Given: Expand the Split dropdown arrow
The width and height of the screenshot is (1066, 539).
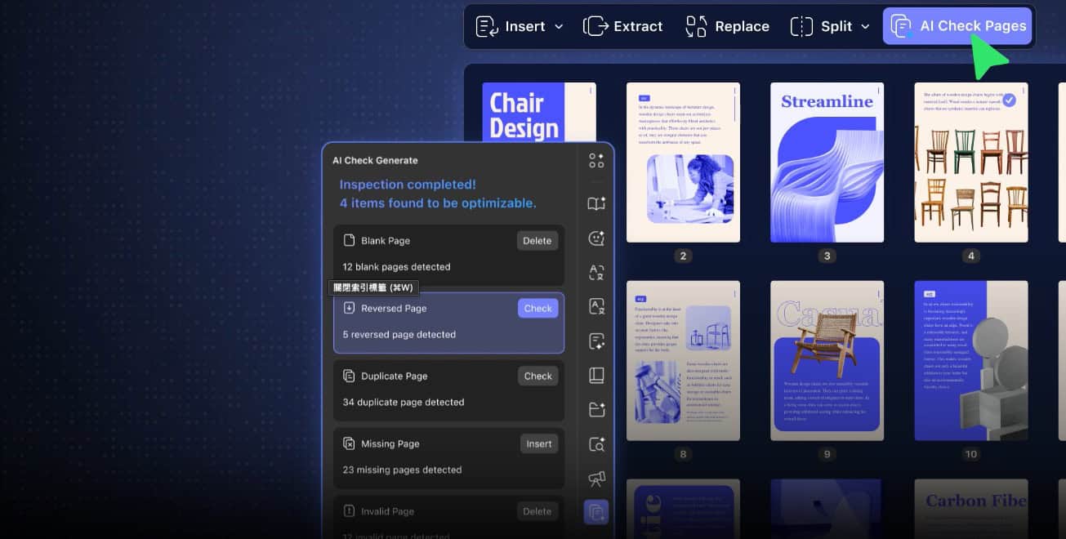Looking at the screenshot, I should [865, 27].
